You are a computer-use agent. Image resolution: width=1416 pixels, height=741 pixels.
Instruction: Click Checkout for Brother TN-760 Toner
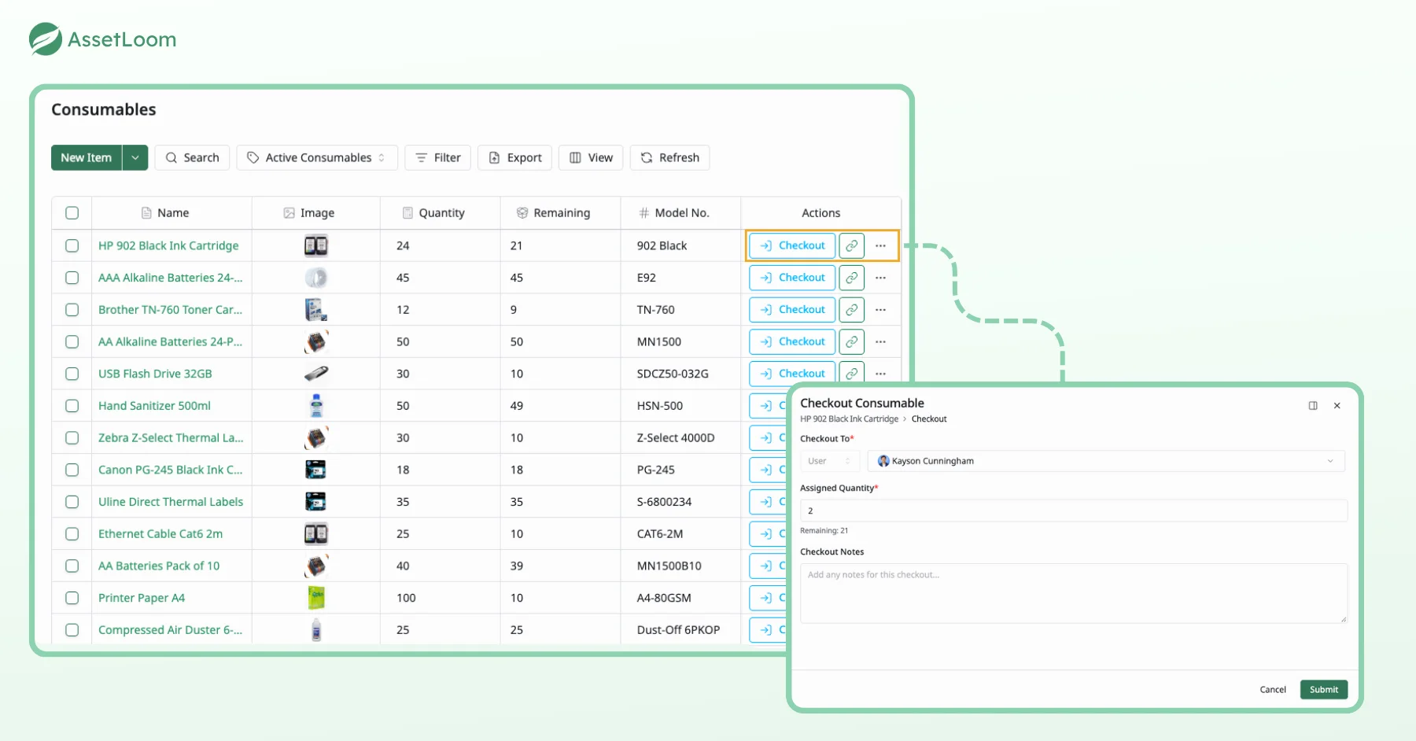792,310
